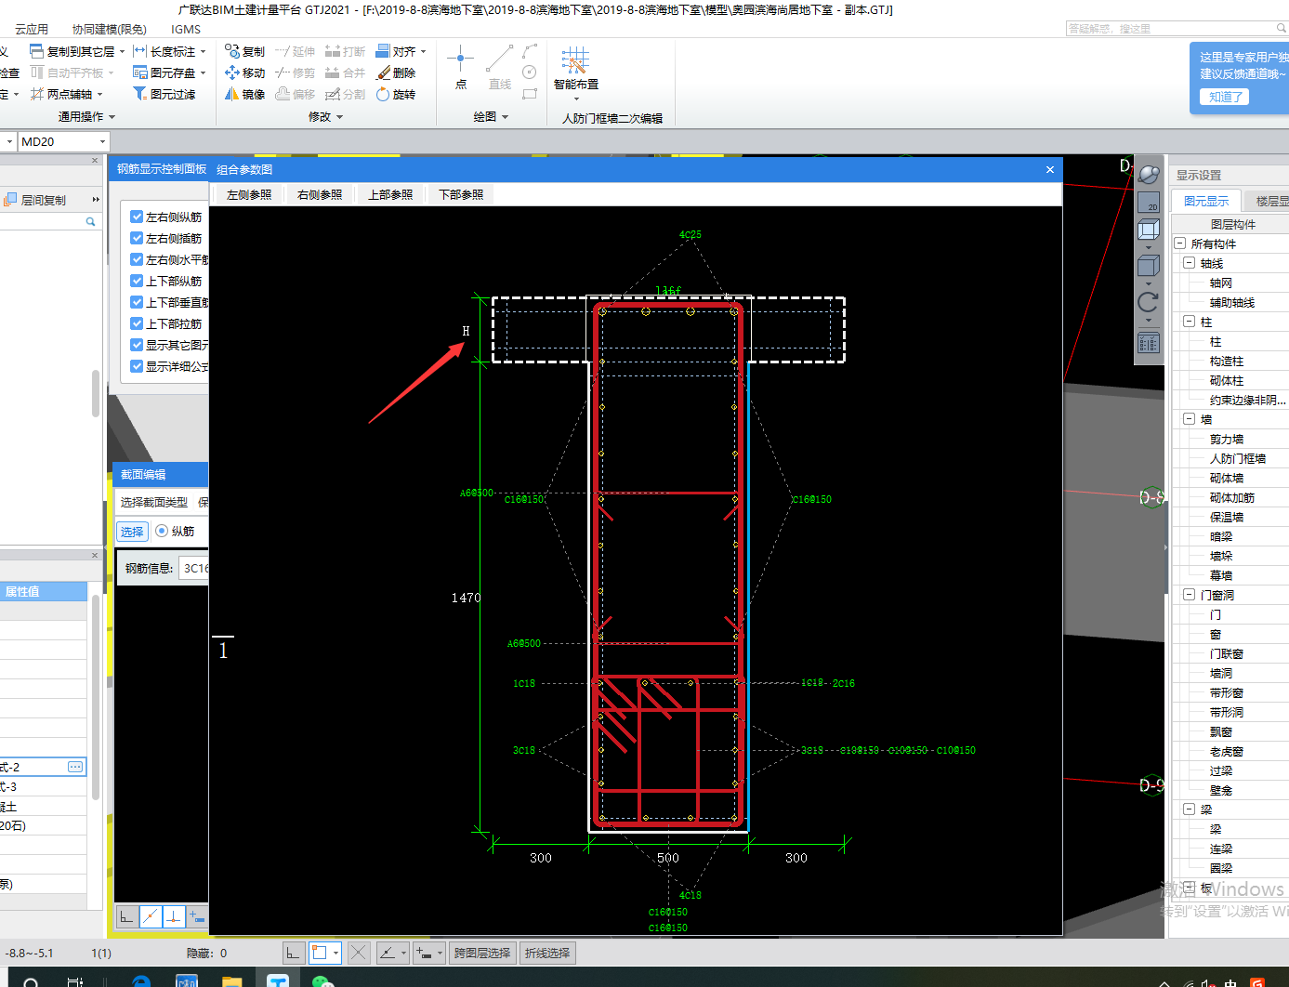Click the 删除 delete eraser icon
Image resolution: width=1289 pixels, height=987 pixels.
[x=383, y=72]
